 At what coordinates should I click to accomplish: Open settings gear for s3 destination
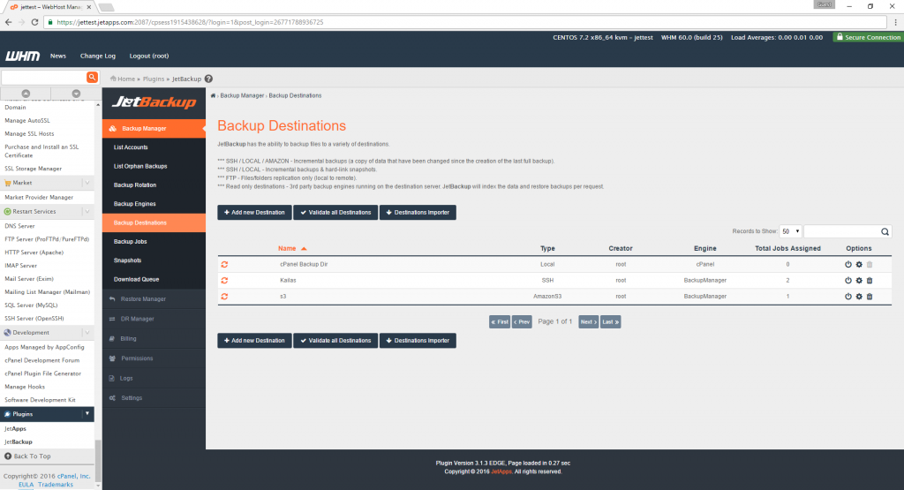pos(859,297)
